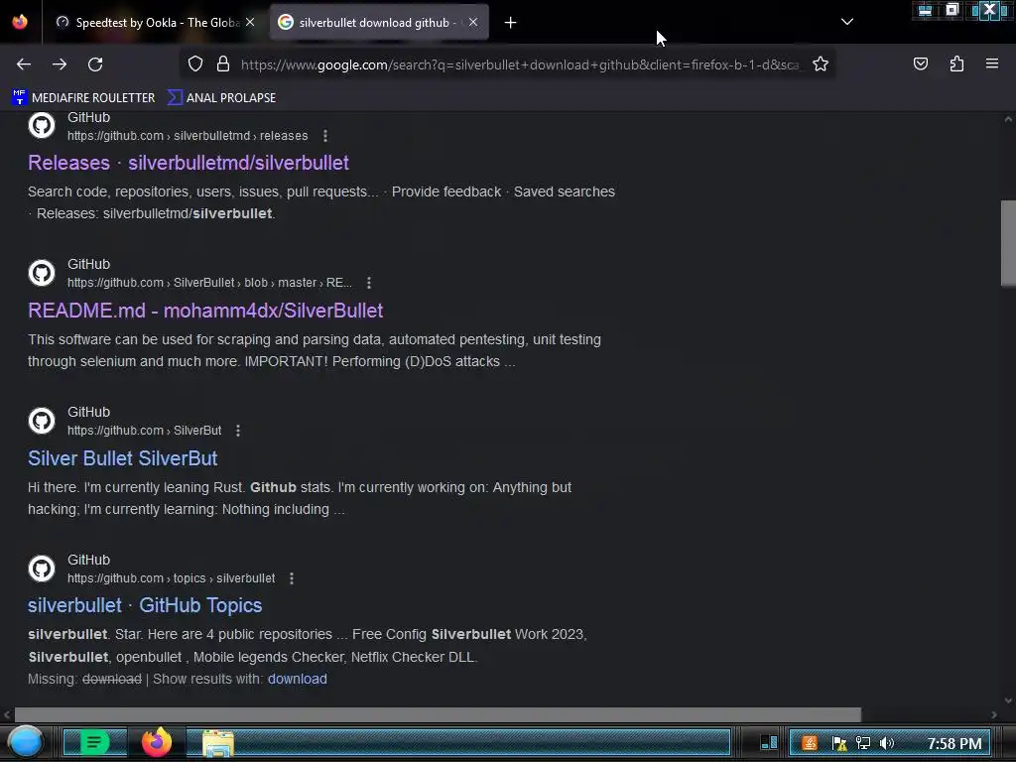Image resolution: width=1016 pixels, height=762 pixels.
Task: Open the Extensions puzzle icon
Action: (956, 63)
